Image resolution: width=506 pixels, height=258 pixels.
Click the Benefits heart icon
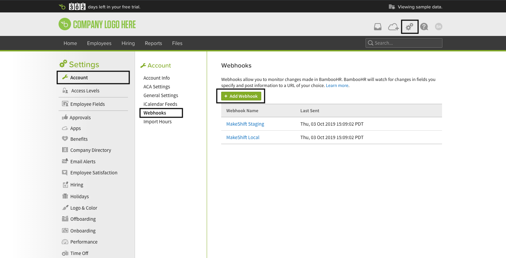tap(65, 139)
